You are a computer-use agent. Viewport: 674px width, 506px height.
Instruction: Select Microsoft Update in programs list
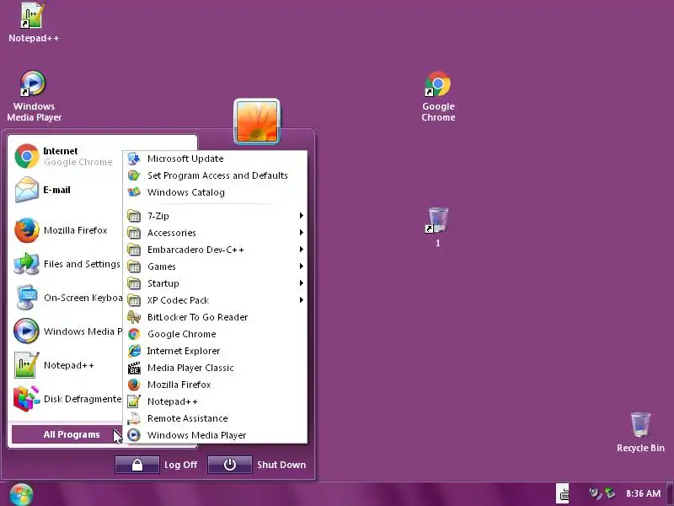pyautogui.click(x=215, y=159)
